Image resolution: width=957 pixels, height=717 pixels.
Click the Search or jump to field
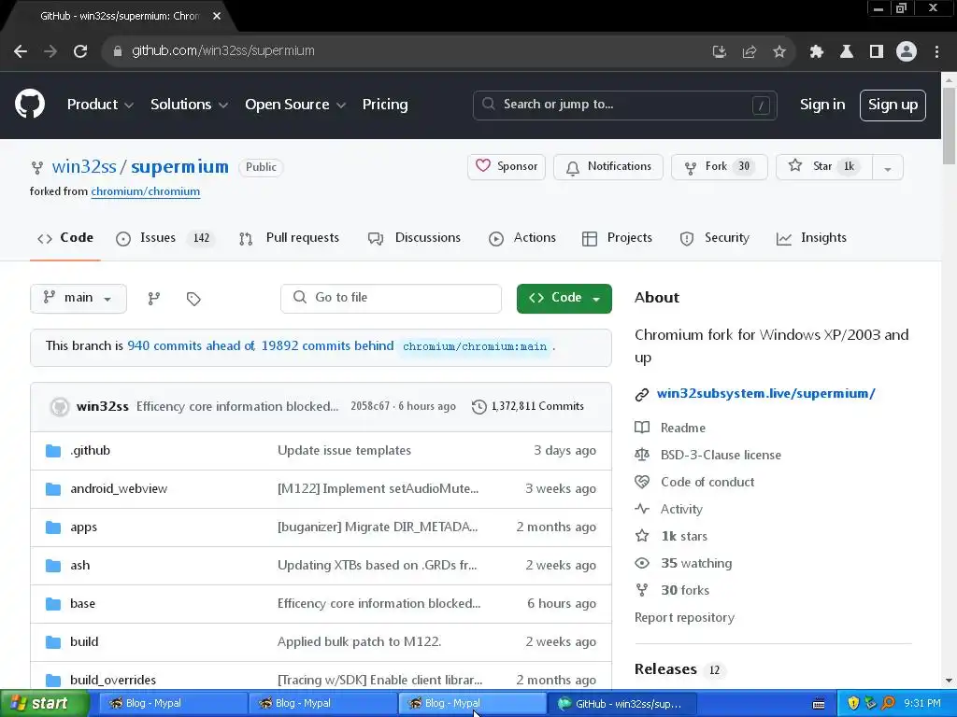pos(624,105)
